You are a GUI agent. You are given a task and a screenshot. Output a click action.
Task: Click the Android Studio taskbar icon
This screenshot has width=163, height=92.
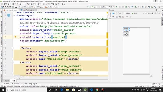[85, 90]
